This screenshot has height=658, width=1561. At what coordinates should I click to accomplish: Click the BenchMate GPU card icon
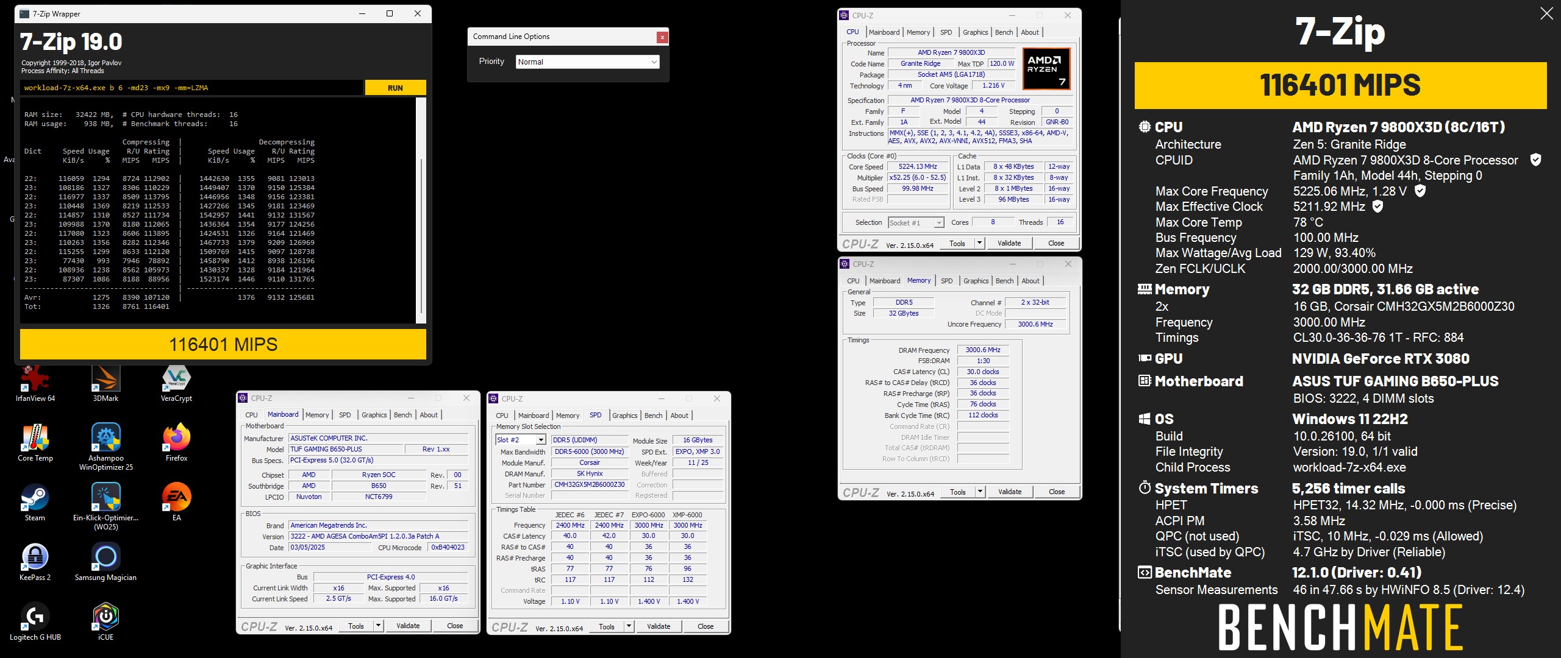(x=1145, y=358)
